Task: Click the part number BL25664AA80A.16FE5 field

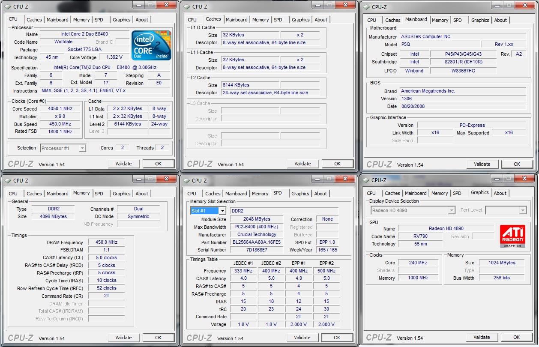Action: point(257,242)
